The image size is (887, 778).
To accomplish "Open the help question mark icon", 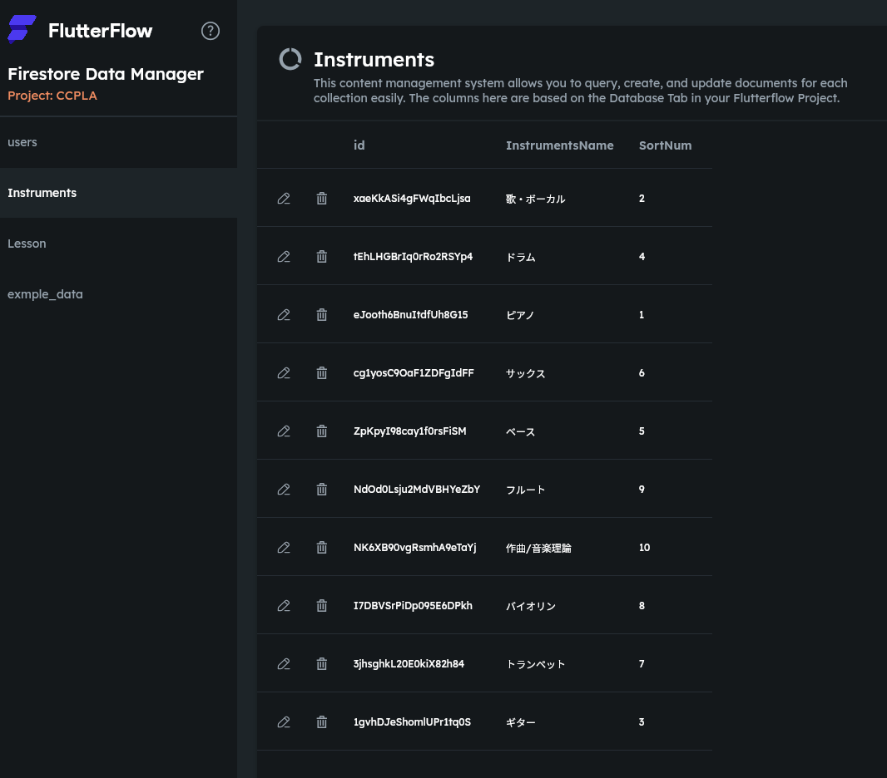I will tap(211, 31).
